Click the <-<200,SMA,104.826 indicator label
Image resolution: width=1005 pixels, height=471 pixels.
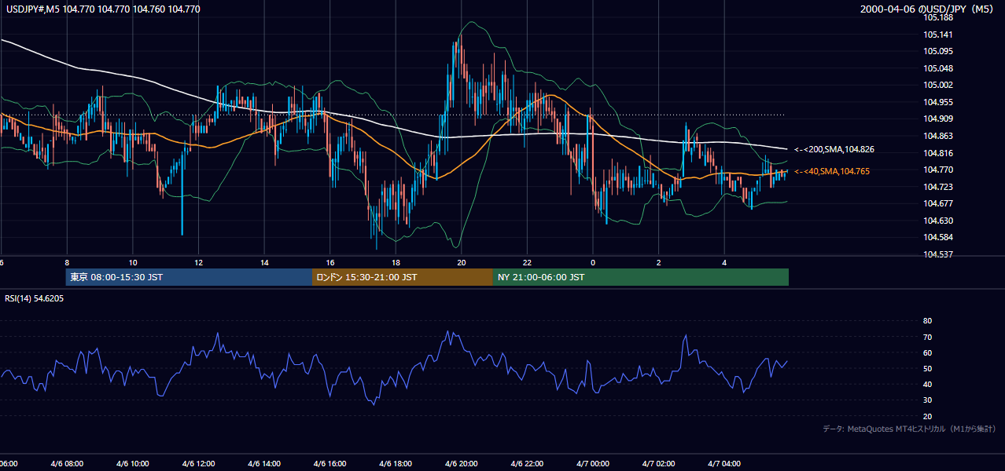coord(834,149)
